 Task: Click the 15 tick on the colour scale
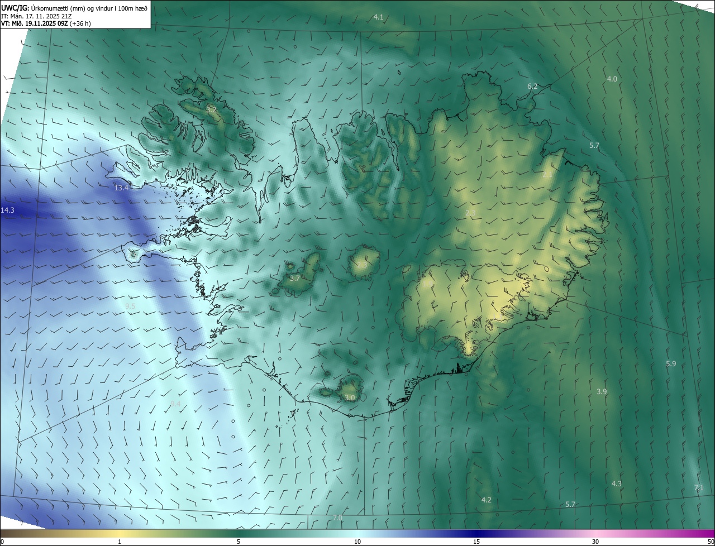476,542
